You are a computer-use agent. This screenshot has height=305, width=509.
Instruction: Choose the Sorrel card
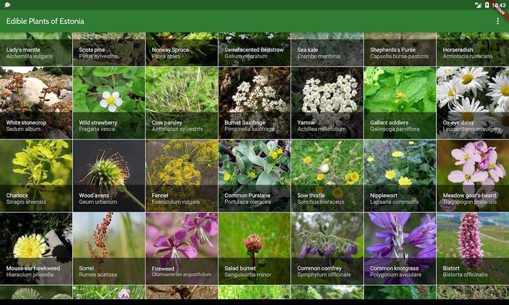[x=108, y=248]
